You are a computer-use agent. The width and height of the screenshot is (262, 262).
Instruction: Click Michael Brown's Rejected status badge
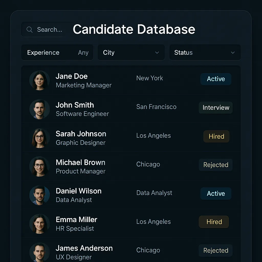click(x=215, y=165)
